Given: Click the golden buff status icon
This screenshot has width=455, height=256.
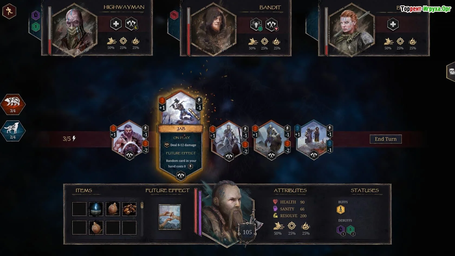Looking at the screenshot, I should coord(340,209).
